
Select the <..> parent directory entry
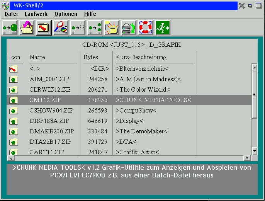[x=35, y=69]
